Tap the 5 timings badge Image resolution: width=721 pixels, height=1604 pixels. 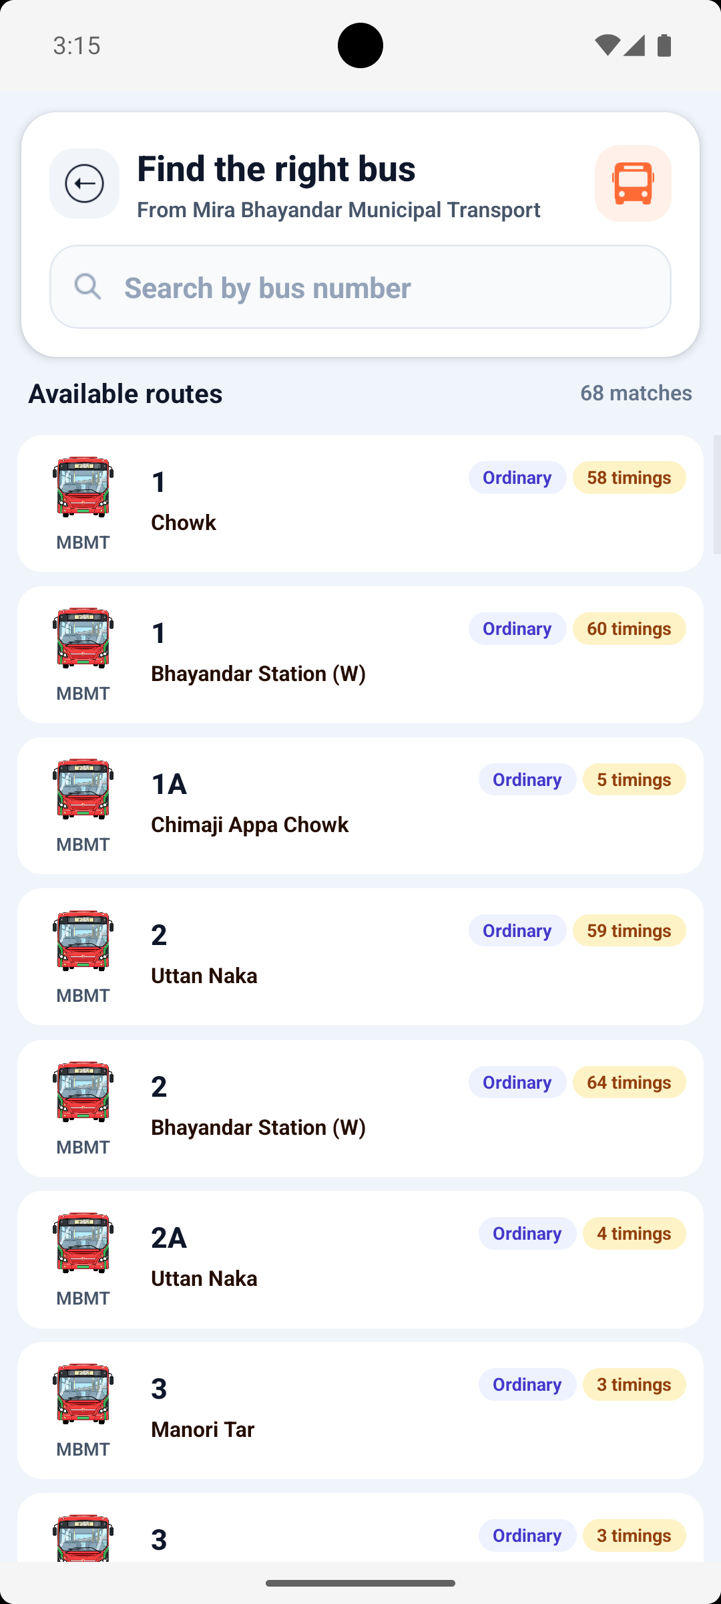point(634,779)
